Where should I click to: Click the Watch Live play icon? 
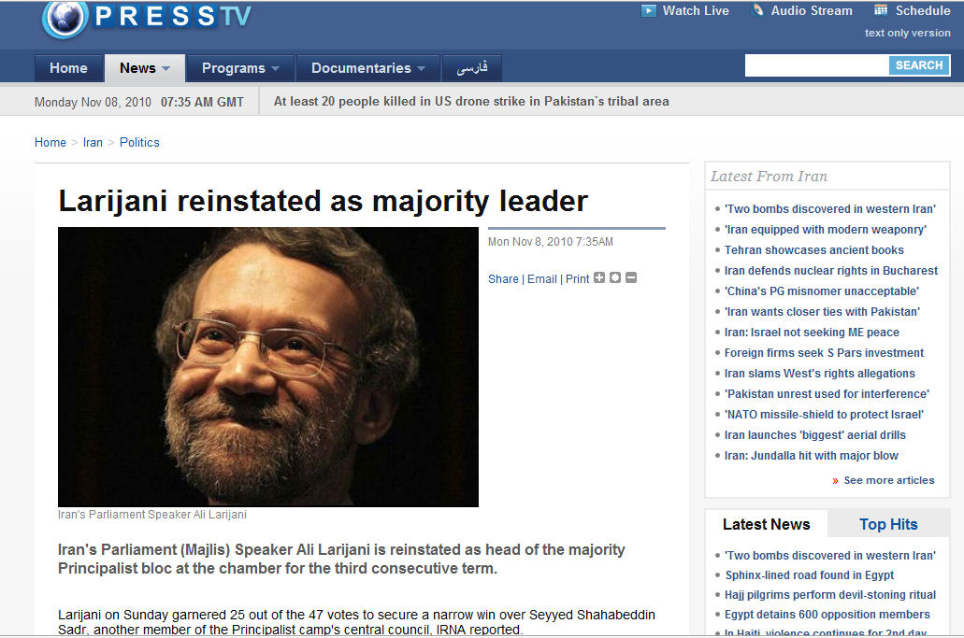point(649,11)
